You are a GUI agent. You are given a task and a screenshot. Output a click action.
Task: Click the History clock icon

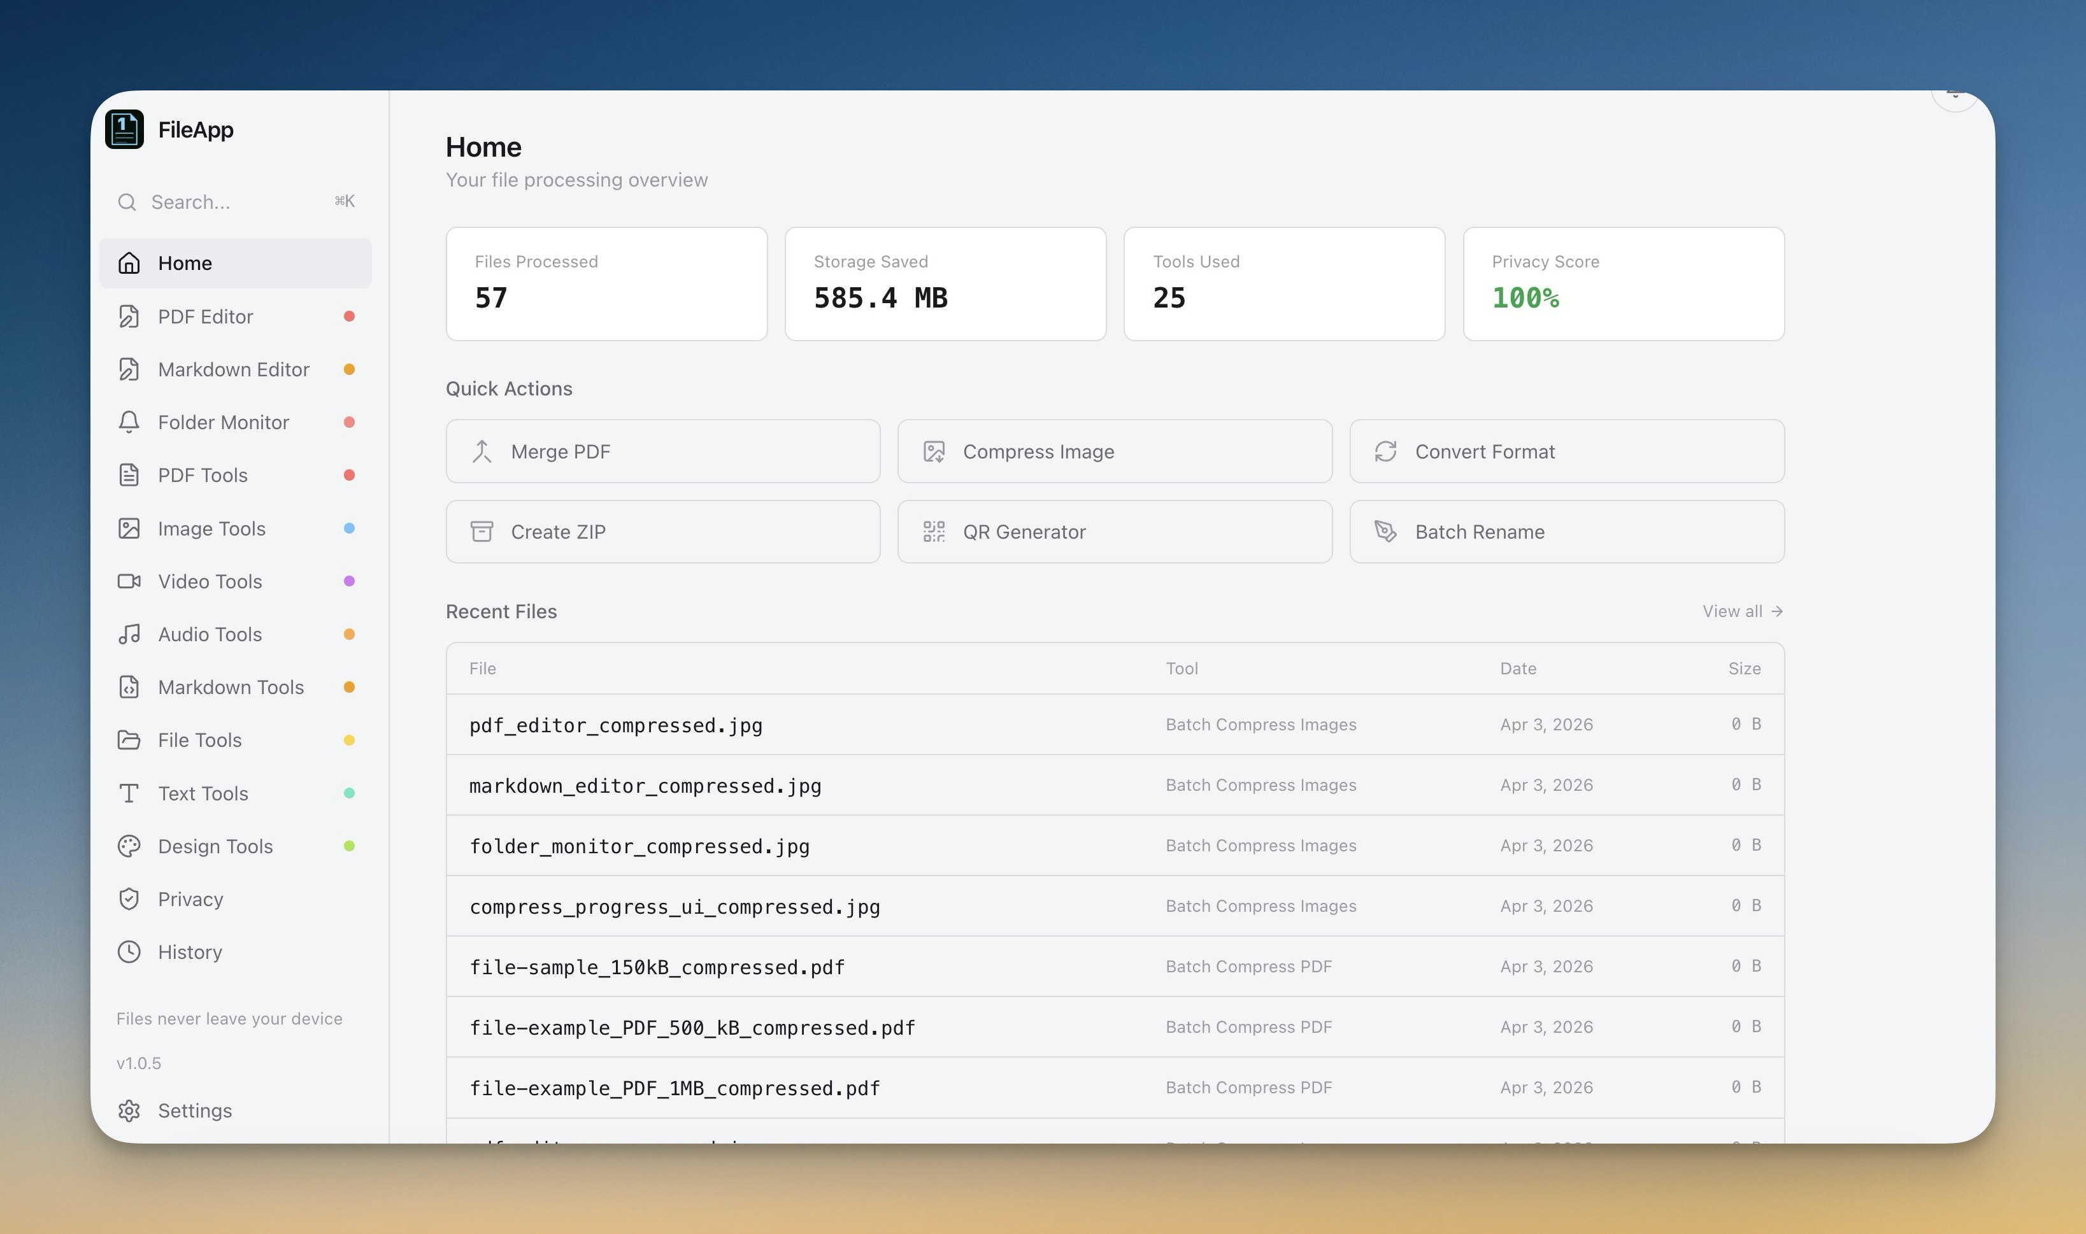[x=129, y=952]
